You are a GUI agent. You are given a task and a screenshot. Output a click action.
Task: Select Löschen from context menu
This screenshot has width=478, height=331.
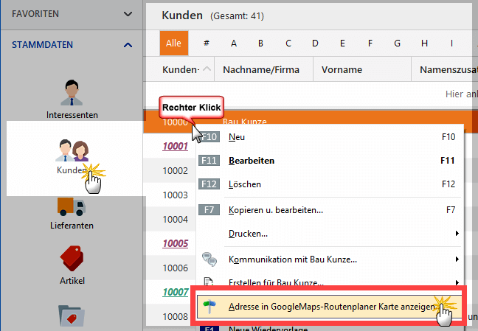(x=244, y=184)
